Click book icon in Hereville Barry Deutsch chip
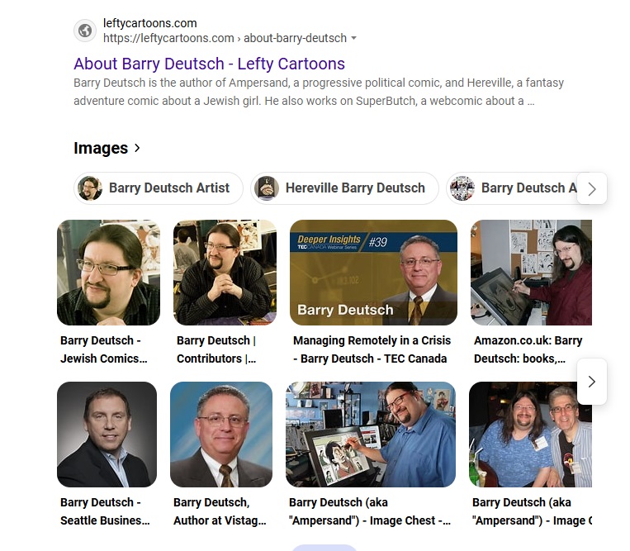The width and height of the screenshot is (630, 551). (267, 188)
